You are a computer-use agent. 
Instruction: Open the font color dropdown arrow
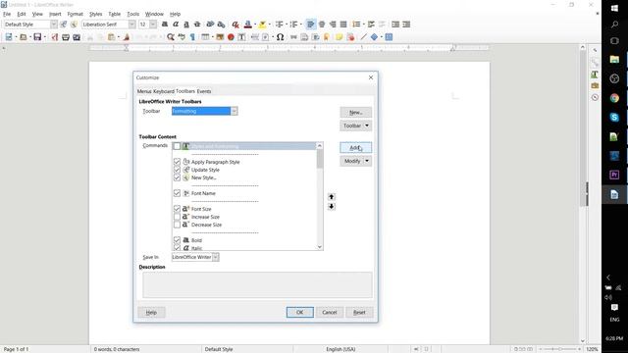tap(255, 25)
